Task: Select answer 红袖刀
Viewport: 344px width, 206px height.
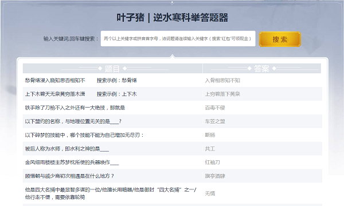Action: tap(212, 162)
